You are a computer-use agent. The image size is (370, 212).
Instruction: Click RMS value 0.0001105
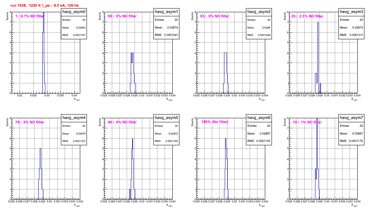(263, 141)
